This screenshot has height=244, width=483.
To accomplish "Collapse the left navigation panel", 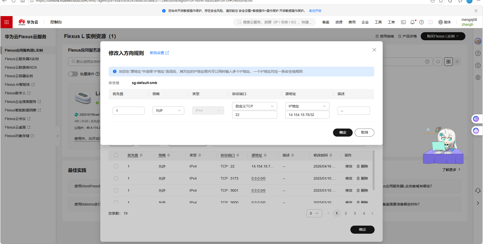I will point(58,136).
